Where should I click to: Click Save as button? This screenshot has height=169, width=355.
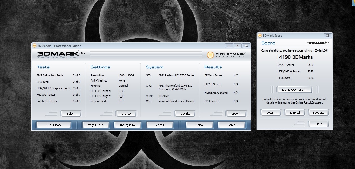(x=319, y=113)
